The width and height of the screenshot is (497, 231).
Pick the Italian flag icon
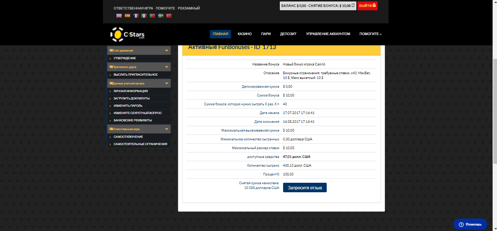click(144, 16)
